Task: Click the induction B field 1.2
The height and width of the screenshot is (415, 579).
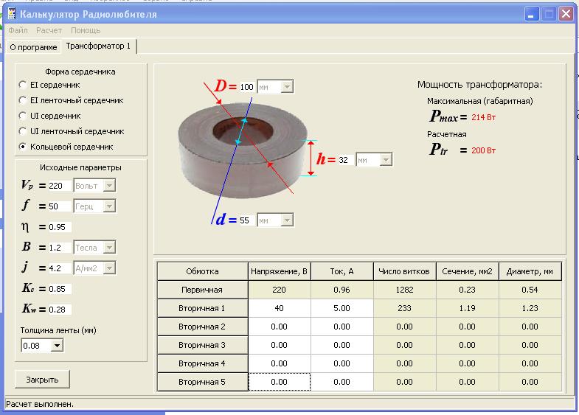Action: pos(59,248)
